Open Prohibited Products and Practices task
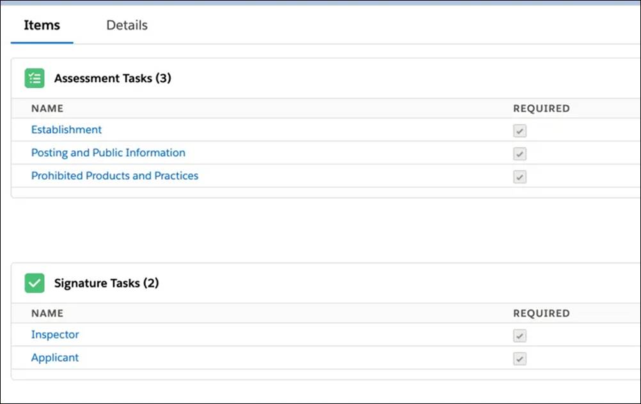This screenshot has width=641, height=404. 115,176
